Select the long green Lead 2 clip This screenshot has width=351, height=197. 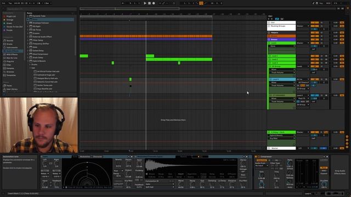pos(179,60)
